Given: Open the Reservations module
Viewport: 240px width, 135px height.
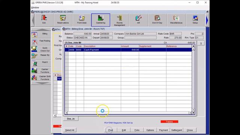Looking at the screenshot, I should 63,20.
